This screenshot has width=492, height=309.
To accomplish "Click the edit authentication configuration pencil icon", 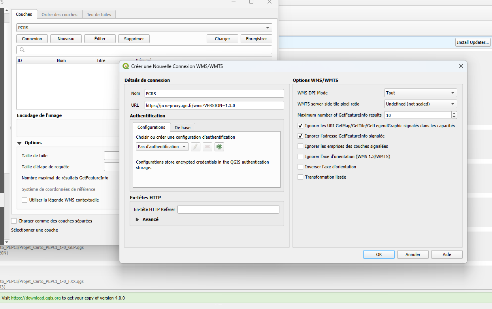I will [x=196, y=147].
